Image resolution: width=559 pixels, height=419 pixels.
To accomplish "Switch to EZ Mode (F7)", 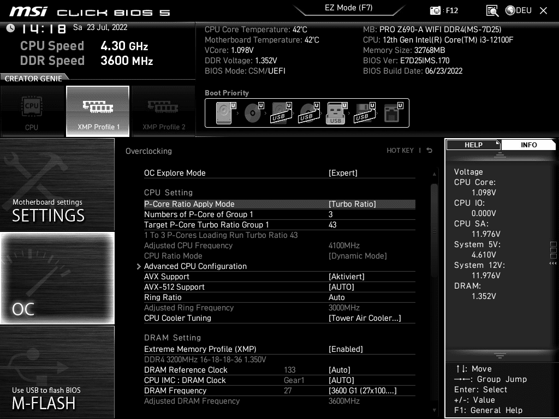I will click(x=348, y=8).
